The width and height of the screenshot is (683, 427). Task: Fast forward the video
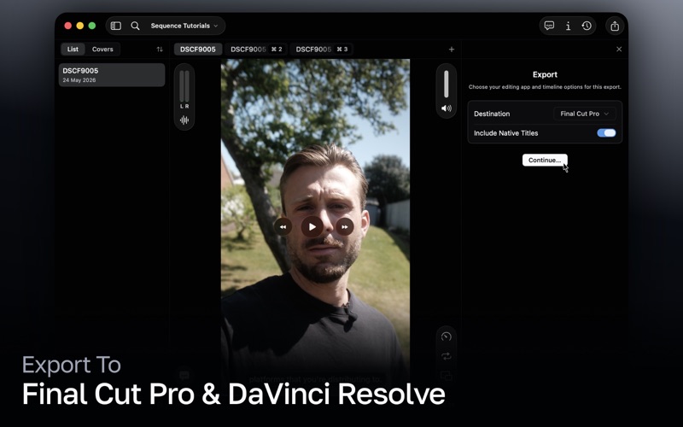point(345,227)
